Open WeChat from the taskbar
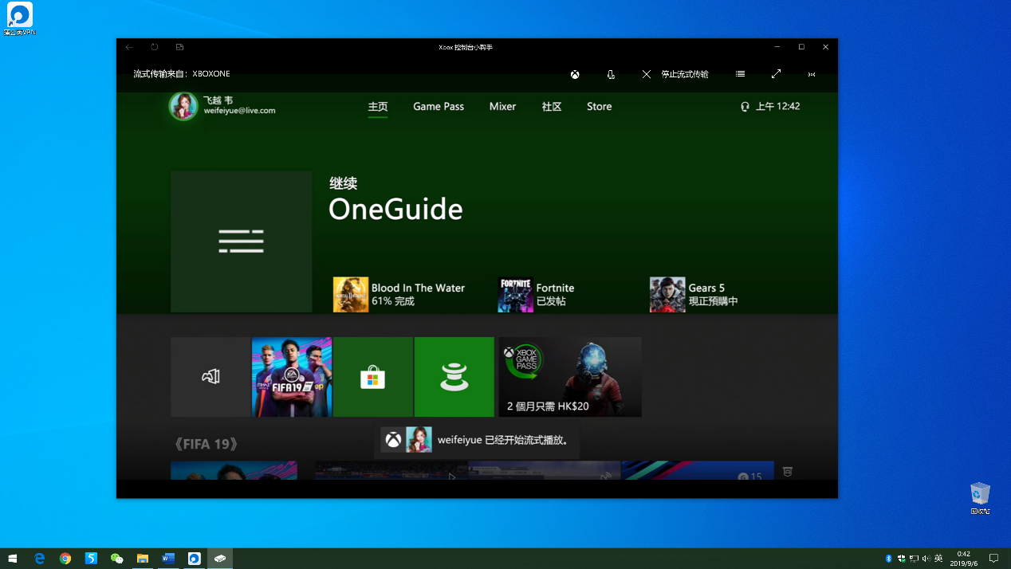 [x=117, y=559]
